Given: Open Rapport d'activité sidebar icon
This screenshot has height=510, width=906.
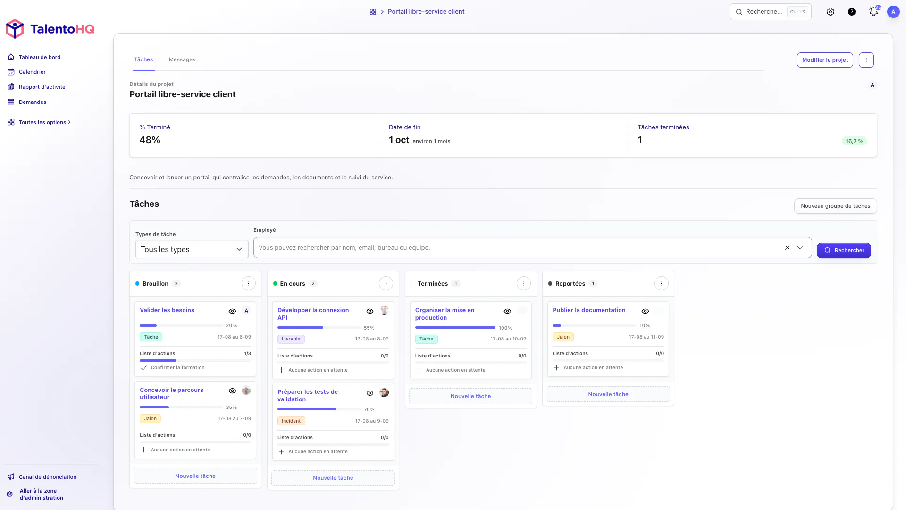Looking at the screenshot, I should click(11, 87).
